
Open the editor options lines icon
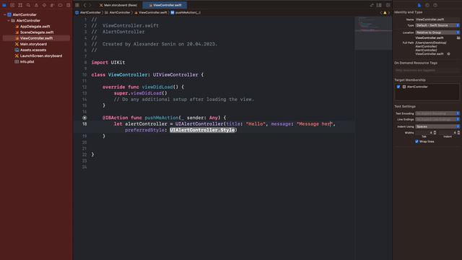(379, 5)
